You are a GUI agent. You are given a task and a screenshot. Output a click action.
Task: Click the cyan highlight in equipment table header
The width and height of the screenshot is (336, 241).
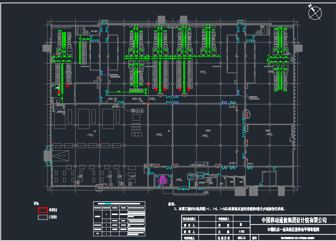coord(108,204)
